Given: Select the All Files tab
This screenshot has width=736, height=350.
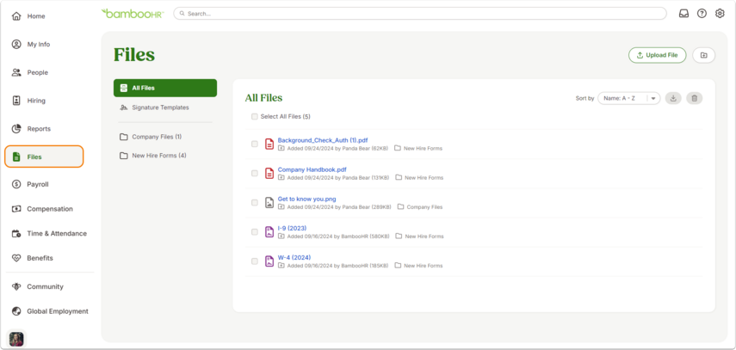Looking at the screenshot, I should [x=165, y=88].
